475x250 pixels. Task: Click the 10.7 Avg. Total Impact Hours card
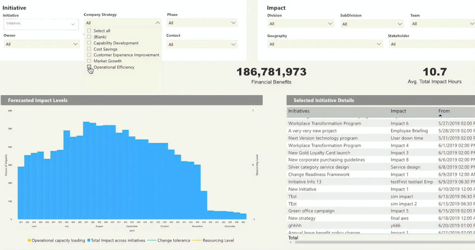pyautogui.click(x=434, y=76)
